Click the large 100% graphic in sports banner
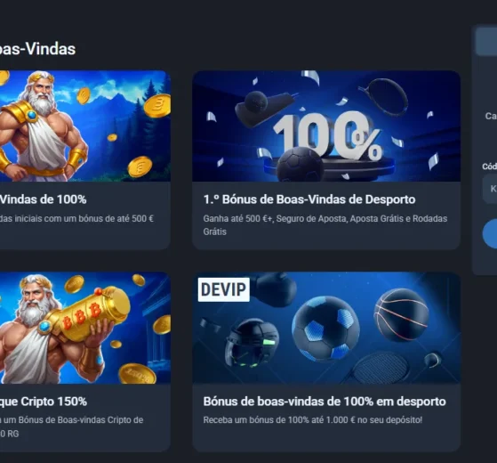This screenshot has height=463, width=497. click(x=328, y=136)
